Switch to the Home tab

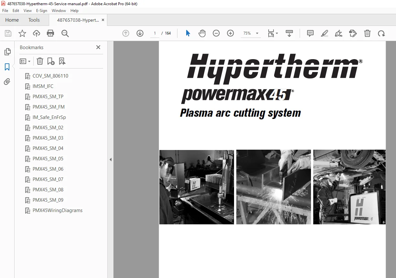pyautogui.click(x=12, y=20)
